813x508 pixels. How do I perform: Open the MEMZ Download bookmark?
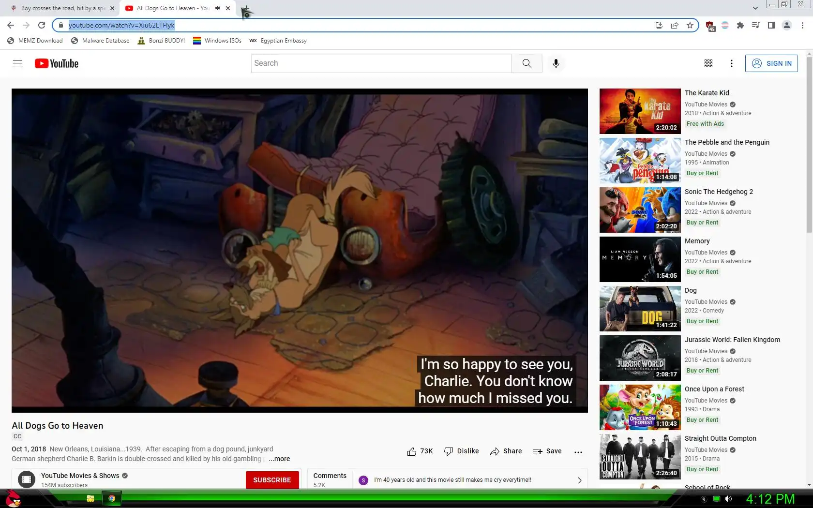(x=35, y=41)
